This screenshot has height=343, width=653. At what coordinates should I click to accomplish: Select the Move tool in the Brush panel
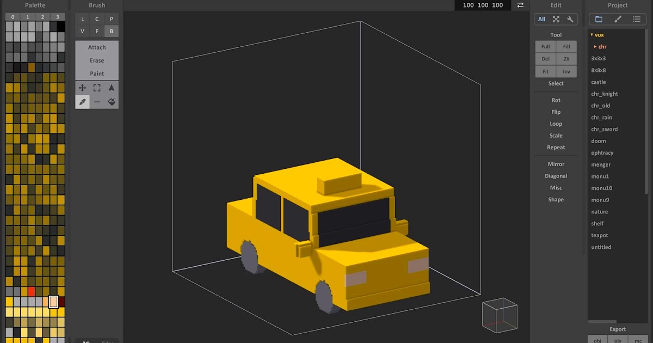[x=83, y=87]
